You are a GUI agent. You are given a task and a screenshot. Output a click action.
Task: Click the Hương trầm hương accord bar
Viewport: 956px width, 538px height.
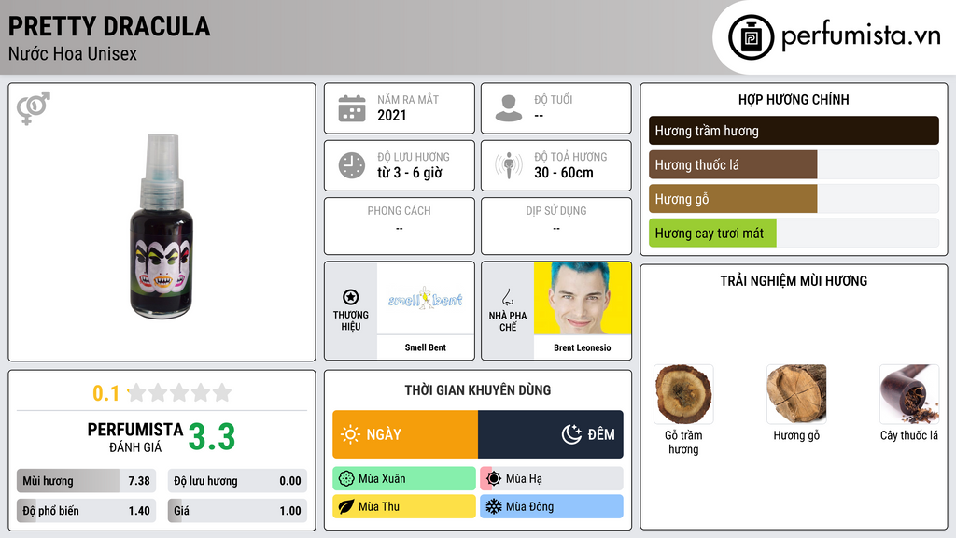click(x=794, y=131)
